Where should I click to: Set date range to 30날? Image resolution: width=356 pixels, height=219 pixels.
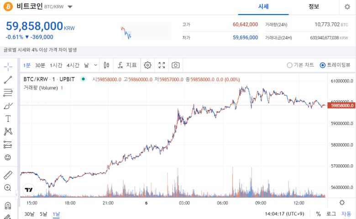click(x=29, y=214)
